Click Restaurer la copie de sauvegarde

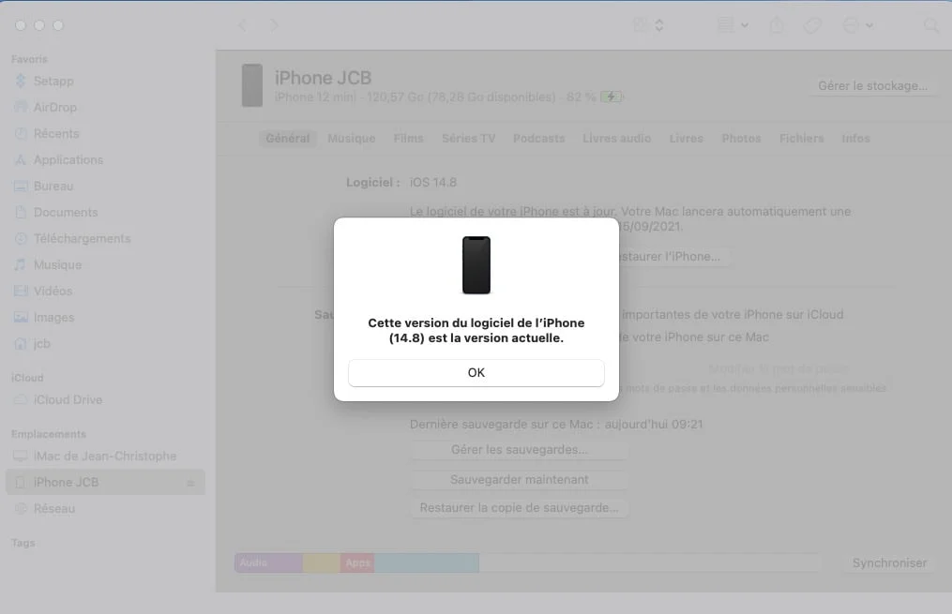519,508
